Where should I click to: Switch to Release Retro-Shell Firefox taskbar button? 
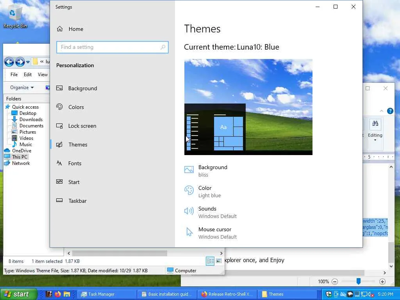click(227, 294)
